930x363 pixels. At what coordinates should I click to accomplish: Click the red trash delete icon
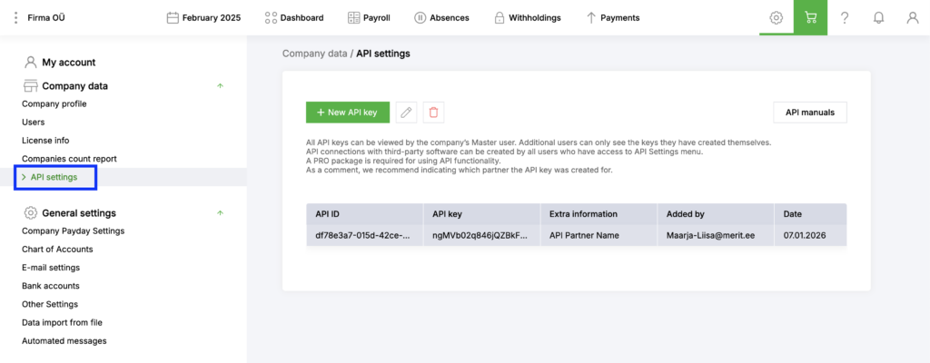pos(433,112)
